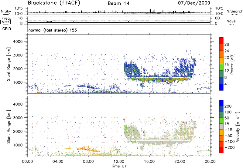
Task: Click the 60 tick on Nave axis
Action: 217,18
